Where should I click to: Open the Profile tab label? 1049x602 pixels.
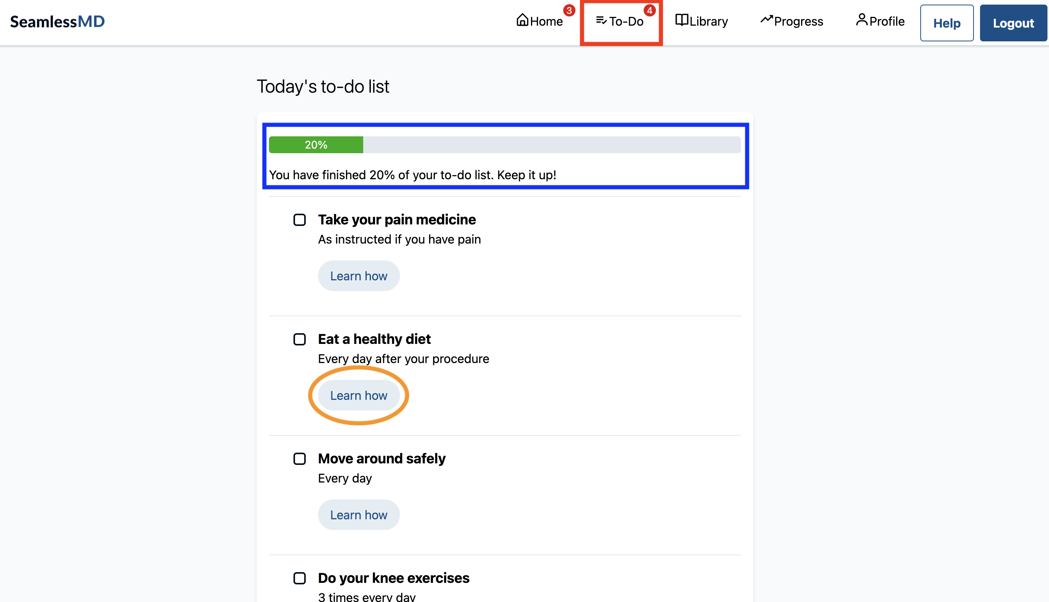point(887,21)
